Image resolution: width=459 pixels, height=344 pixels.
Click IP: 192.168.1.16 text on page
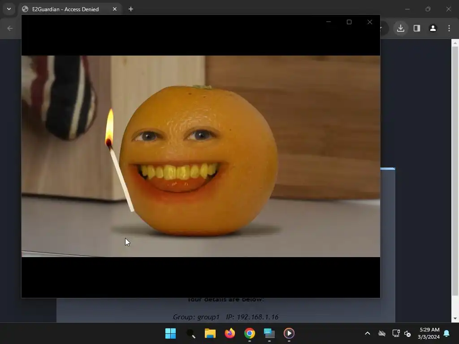(x=252, y=317)
